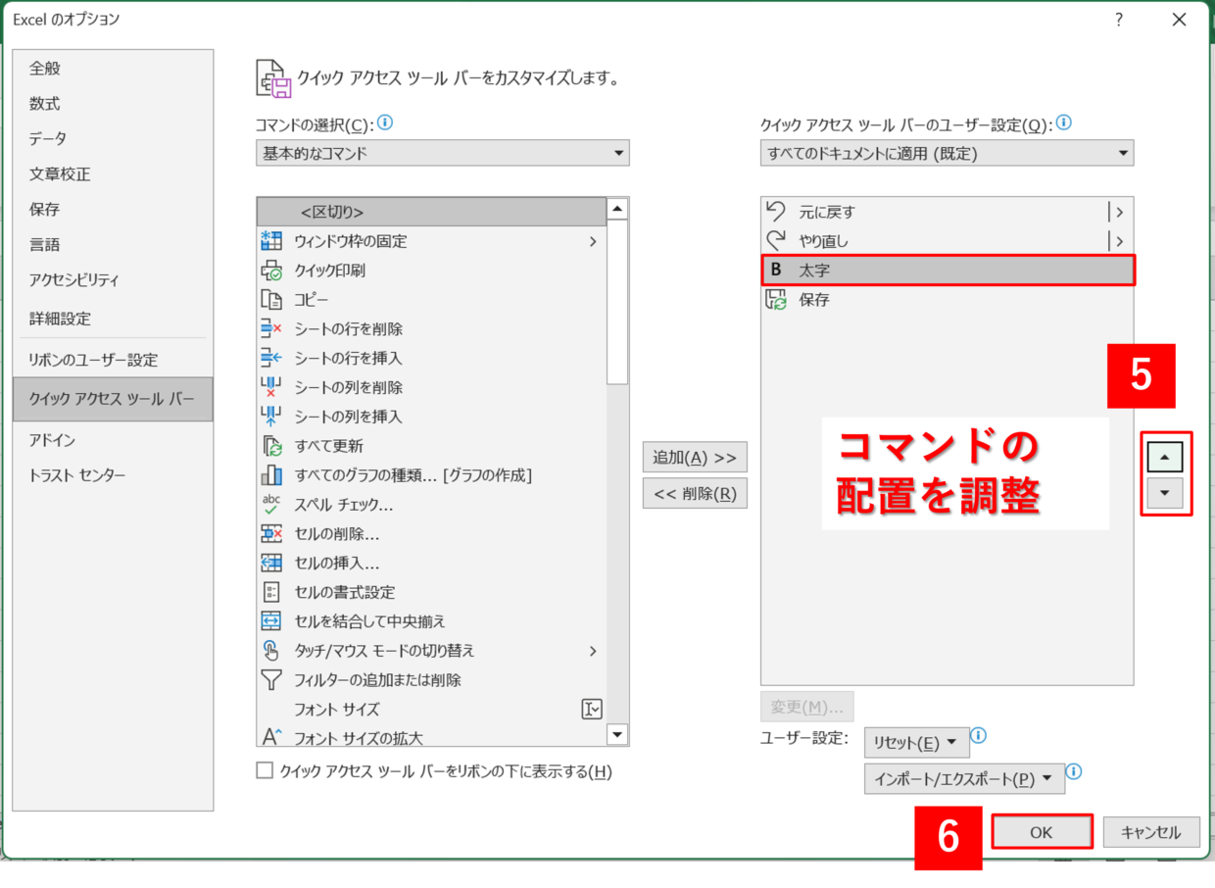Open the トラスト センター category
The image size is (1215, 888).
coord(113,475)
